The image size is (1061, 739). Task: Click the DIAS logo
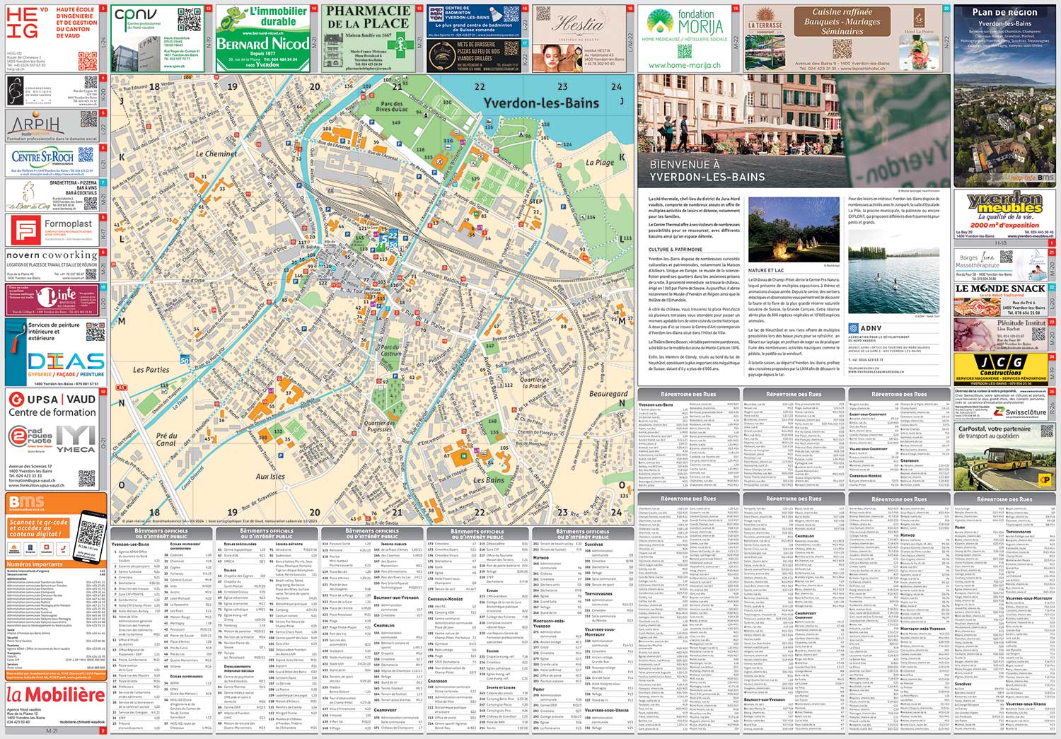[66, 361]
